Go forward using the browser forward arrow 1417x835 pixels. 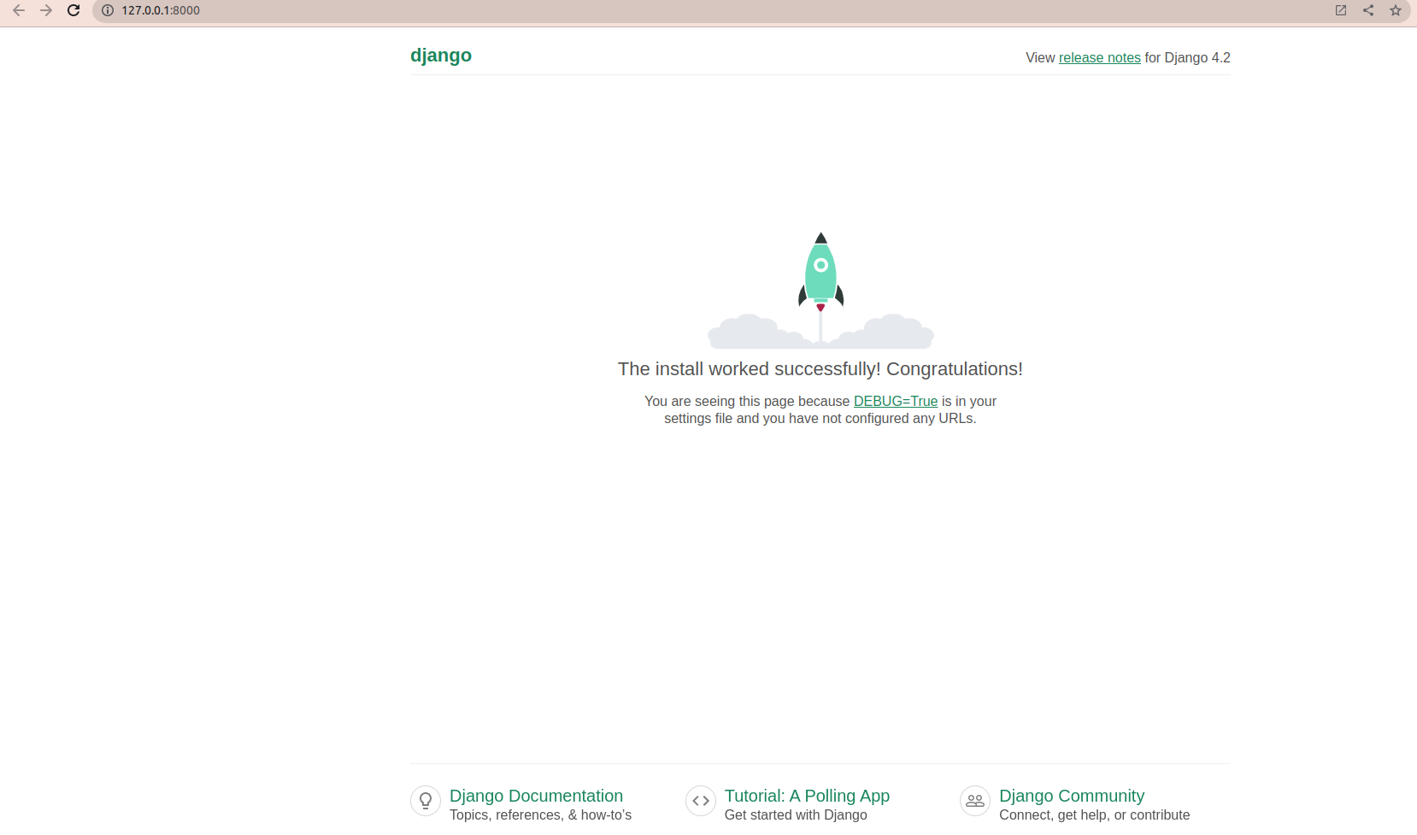[46, 10]
